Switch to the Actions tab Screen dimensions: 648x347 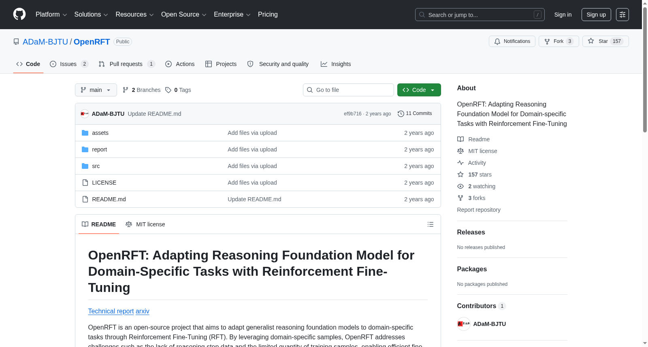(x=180, y=64)
